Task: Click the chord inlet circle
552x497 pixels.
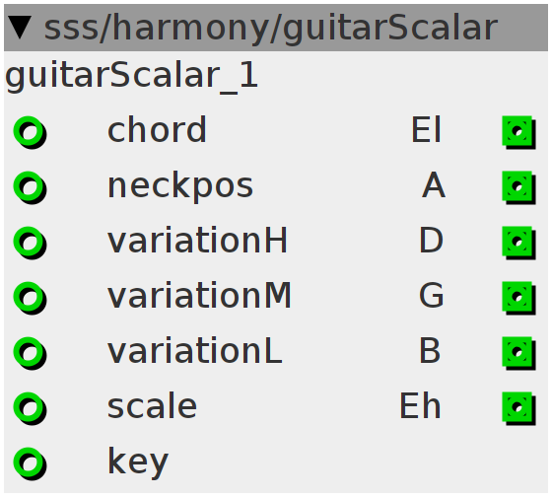Action: tap(30, 132)
